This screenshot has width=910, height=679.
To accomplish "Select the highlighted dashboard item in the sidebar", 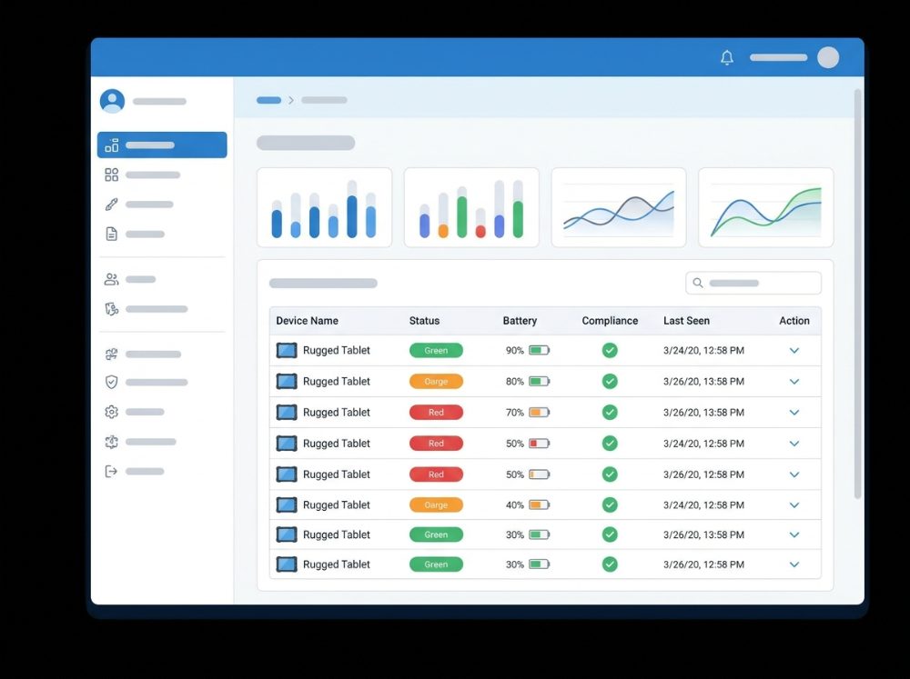I will coord(162,145).
